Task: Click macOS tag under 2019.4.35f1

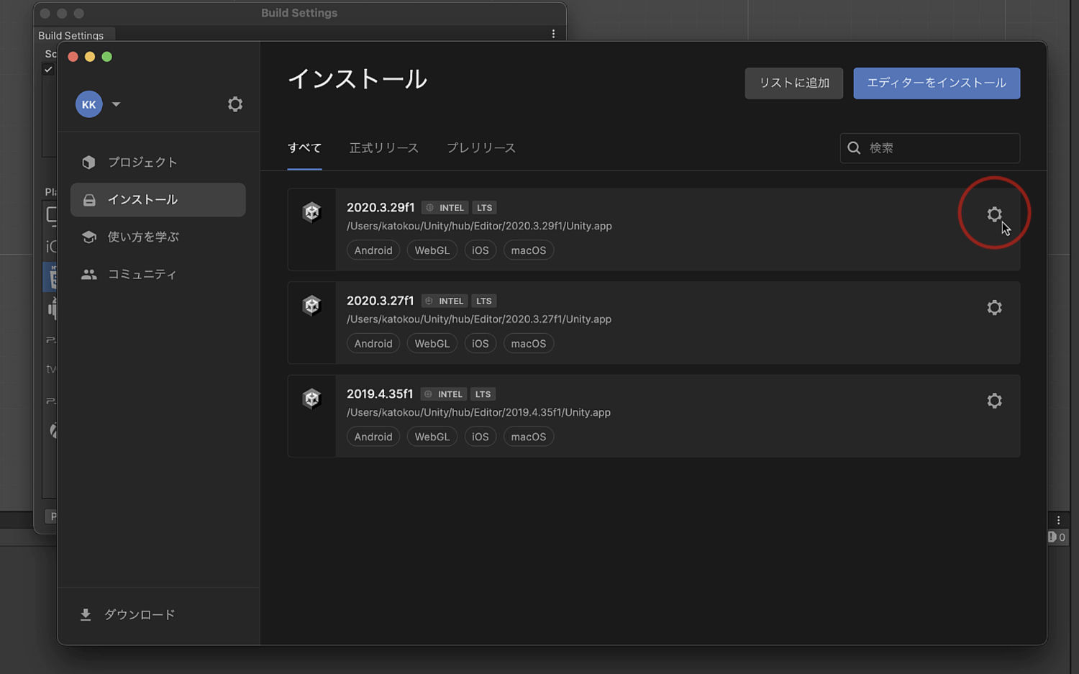Action: pyautogui.click(x=529, y=437)
